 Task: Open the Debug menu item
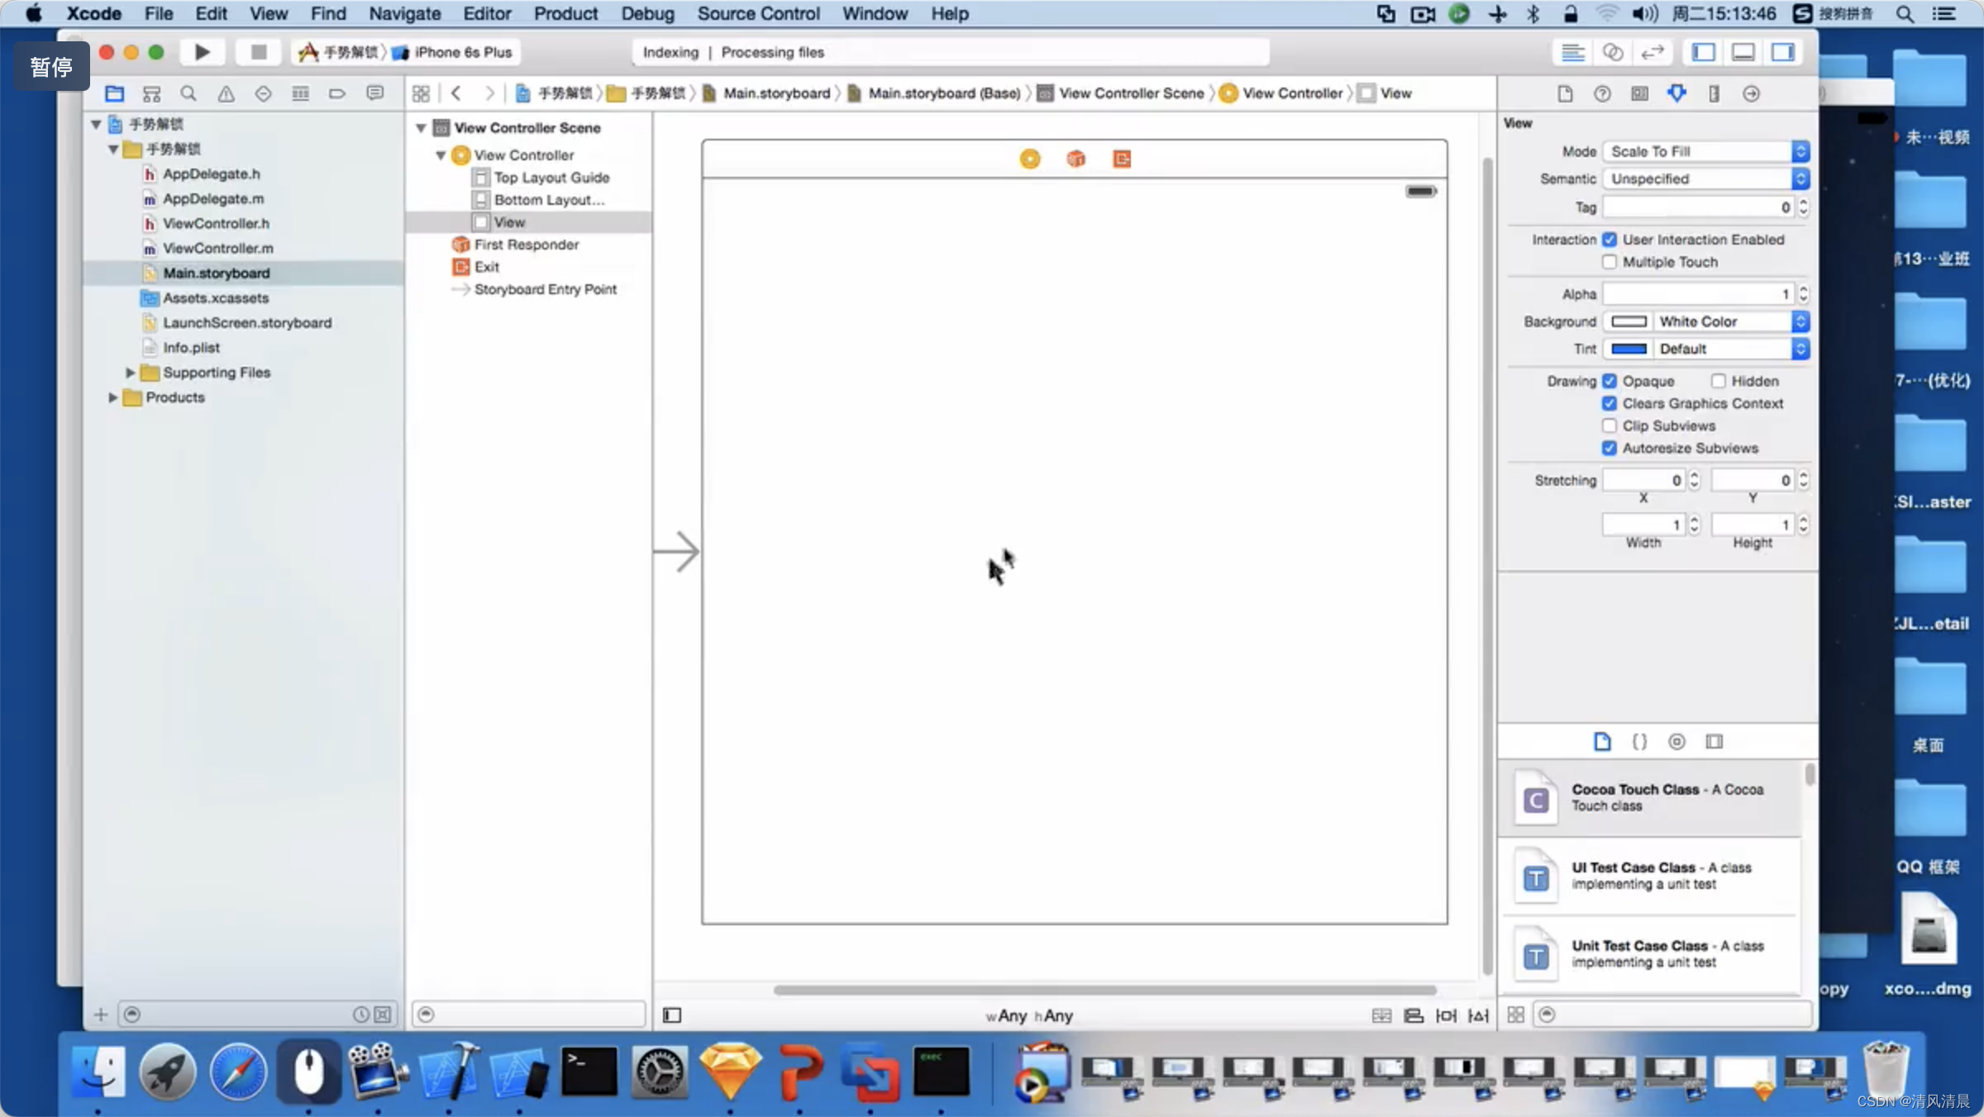647,13
